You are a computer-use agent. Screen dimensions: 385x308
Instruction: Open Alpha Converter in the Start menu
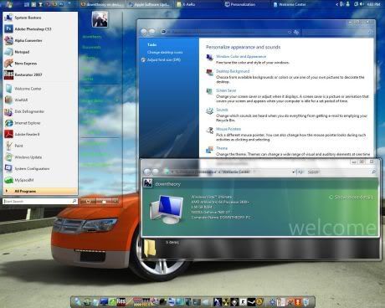(x=40, y=40)
